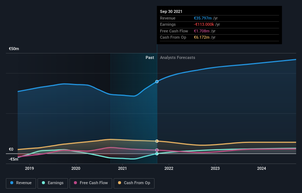The height and width of the screenshot is (193, 302).
Task: Toggle the Free Cash Flow legend button
Action: click(x=91, y=183)
